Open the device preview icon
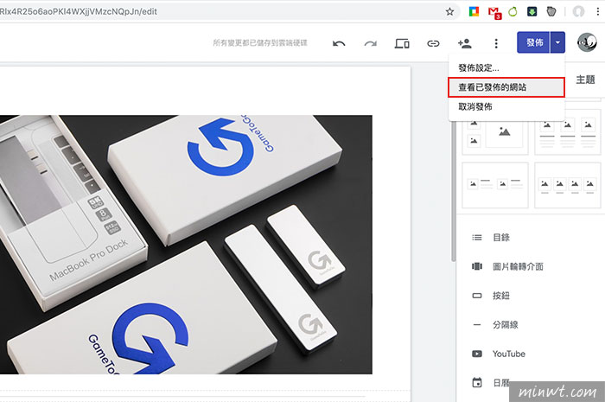605x402 pixels. point(402,43)
